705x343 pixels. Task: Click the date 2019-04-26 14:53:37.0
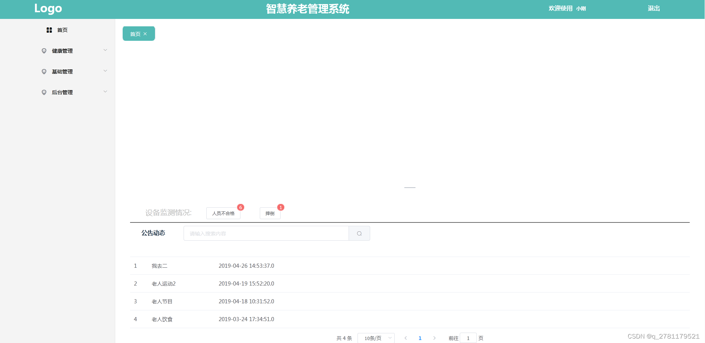tap(246, 266)
